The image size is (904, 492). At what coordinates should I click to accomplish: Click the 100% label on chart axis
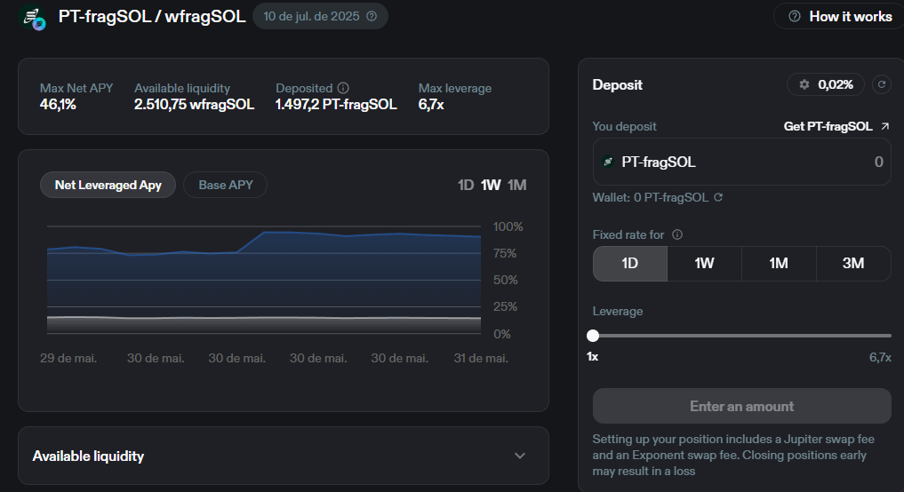click(x=508, y=227)
